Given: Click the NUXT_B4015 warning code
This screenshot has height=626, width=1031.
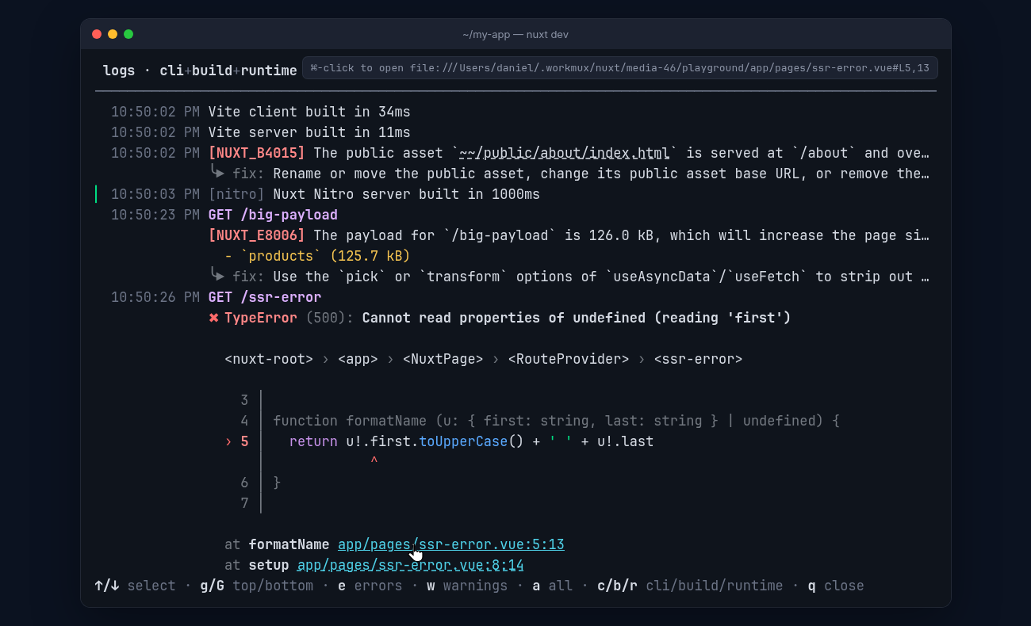Looking at the screenshot, I should (257, 153).
